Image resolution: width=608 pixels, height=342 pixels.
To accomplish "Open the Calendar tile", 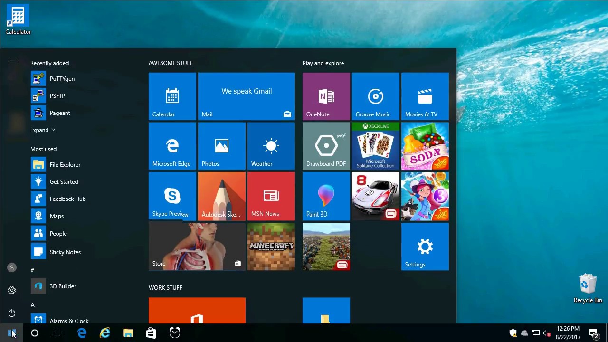I will pos(172,96).
